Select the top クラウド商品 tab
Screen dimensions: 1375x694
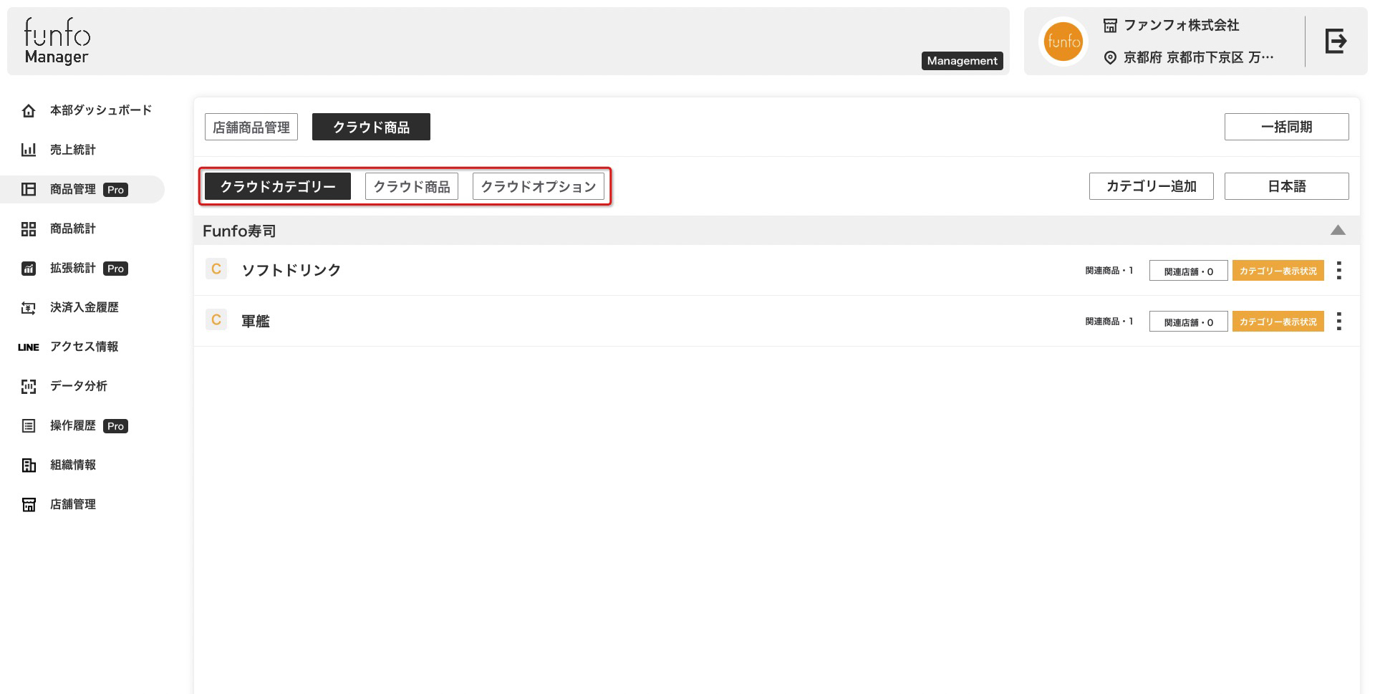pos(371,127)
